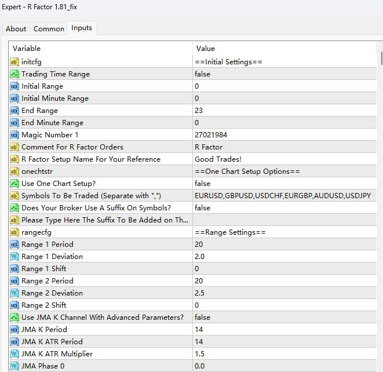Open the Common tab
The image size is (383, 372).
(x=49, y=29)
